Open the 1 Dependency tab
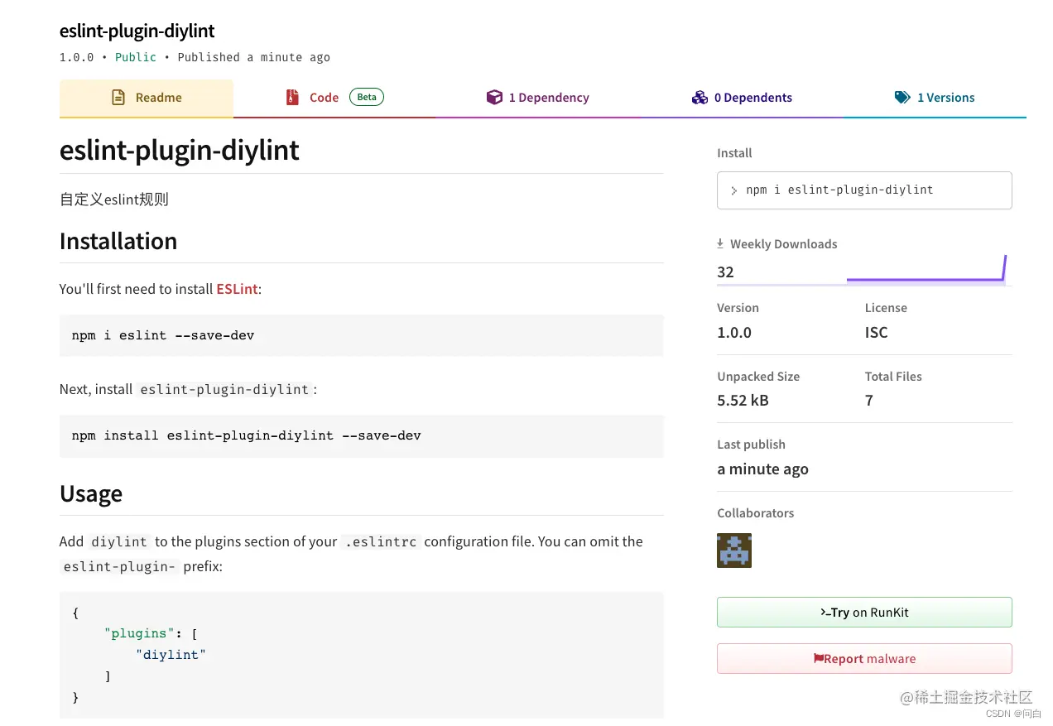 [538, 98]
